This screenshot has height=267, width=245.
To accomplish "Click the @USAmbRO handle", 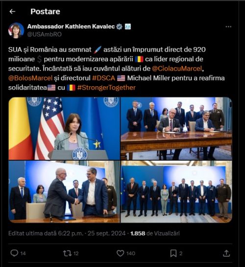I will tap(45, 34).
